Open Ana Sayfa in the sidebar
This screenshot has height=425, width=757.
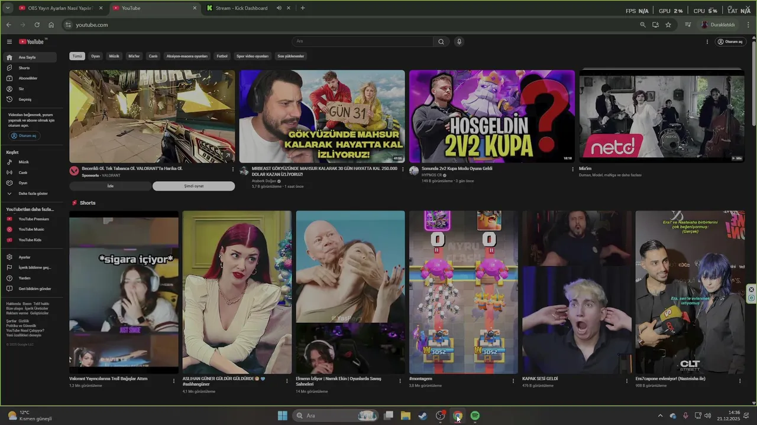point(31,57)
